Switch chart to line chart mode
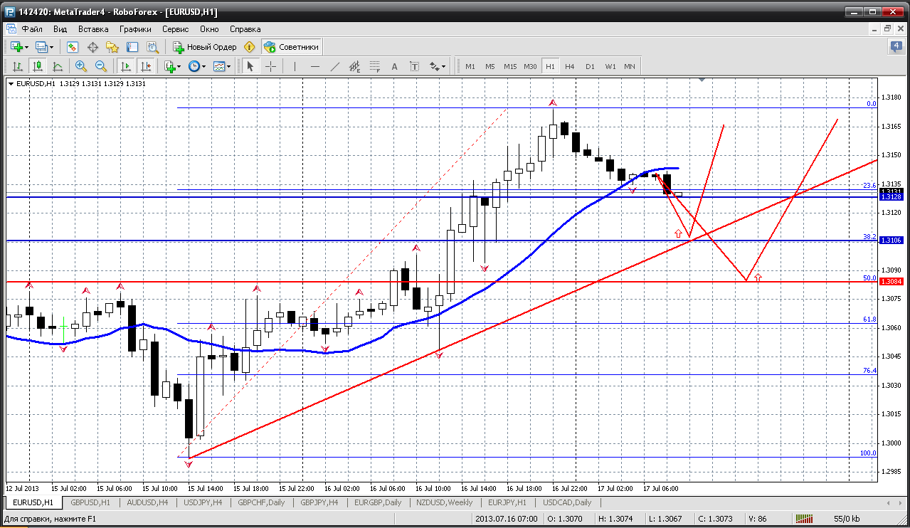The width and height of the screenshot is (910, 528). click(58, 66)
